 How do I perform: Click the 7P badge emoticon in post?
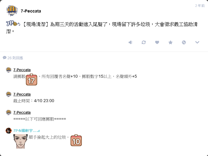click(13, 24)
